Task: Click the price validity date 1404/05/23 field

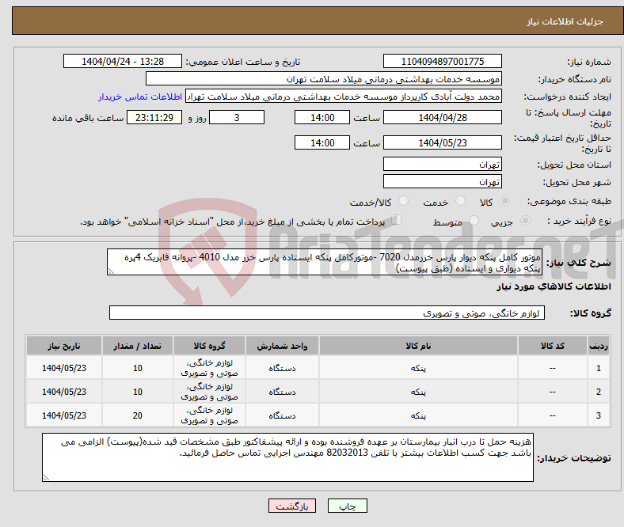Action: (x=443, y=142)
